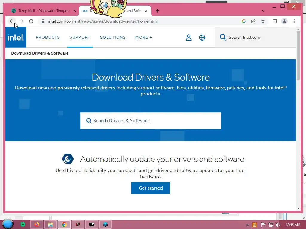Open SOLUTIONS menu
Screen dimensions: 306x229
113,37
